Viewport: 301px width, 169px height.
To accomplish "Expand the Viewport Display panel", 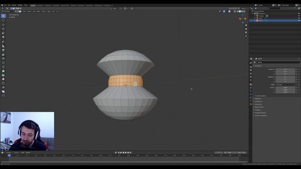I will coord(260,113).
